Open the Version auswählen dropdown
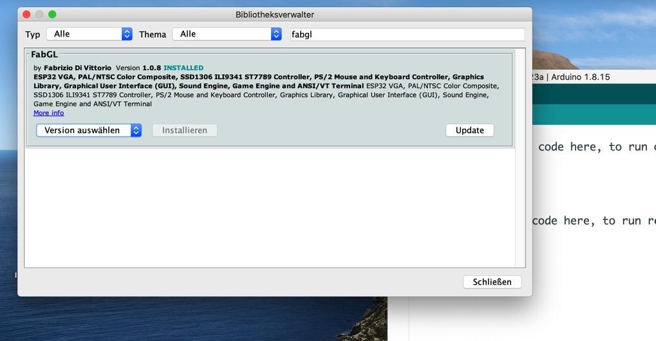This screenshot has height=341, width=656. 89,131
